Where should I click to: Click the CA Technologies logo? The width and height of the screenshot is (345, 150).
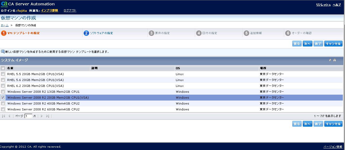click(4, 5)
